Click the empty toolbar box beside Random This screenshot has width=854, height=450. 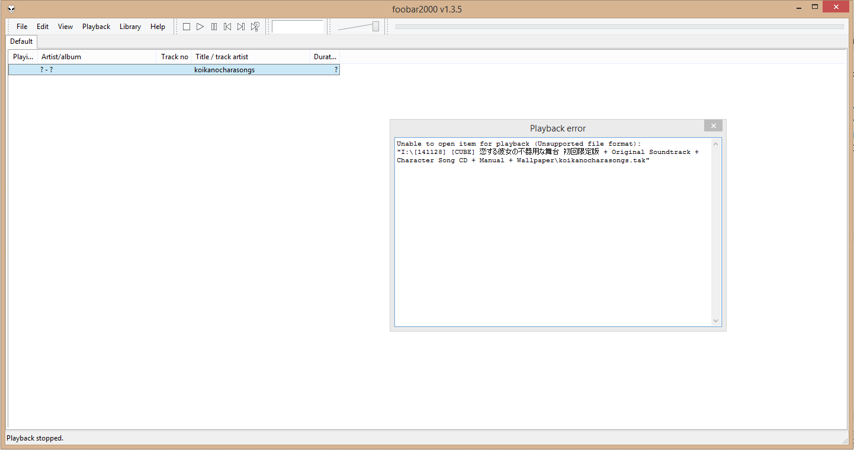pyautogui.click(x=298, y=27)
